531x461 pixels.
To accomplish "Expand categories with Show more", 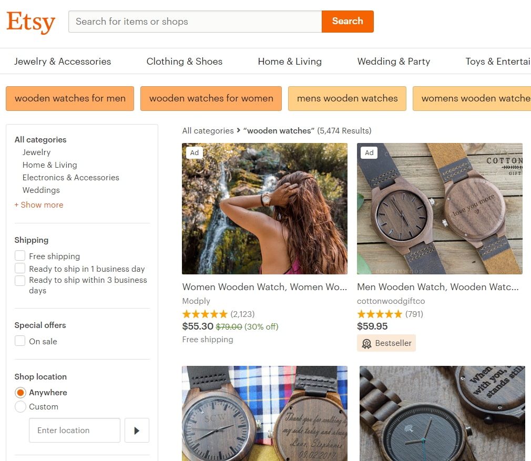I will (x=39, y=205).
